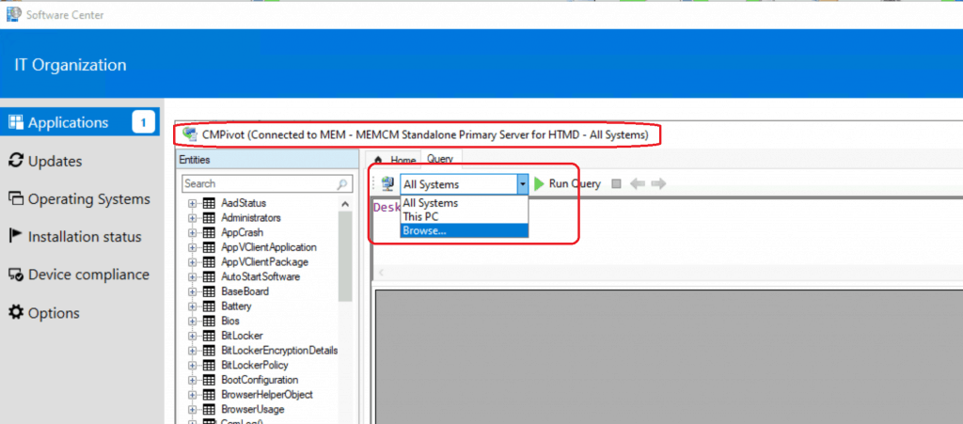Select the BootConfiguration entity
This screenshot has height=424, width=963.
pos(260,380)
